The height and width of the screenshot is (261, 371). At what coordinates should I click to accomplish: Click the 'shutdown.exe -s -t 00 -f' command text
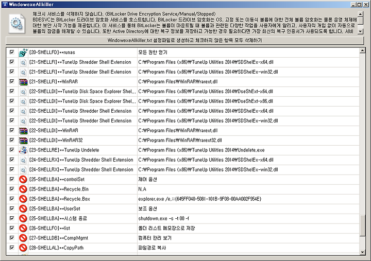[163, 219]
